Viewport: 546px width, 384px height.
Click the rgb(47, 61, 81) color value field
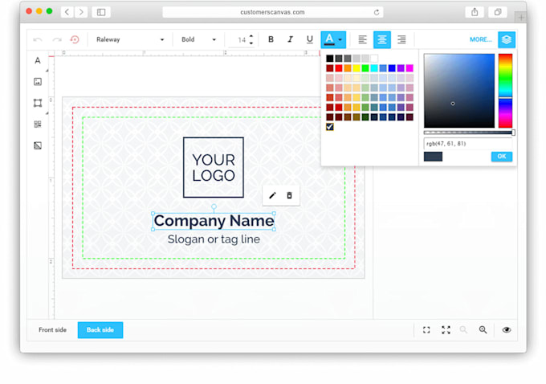467,144
